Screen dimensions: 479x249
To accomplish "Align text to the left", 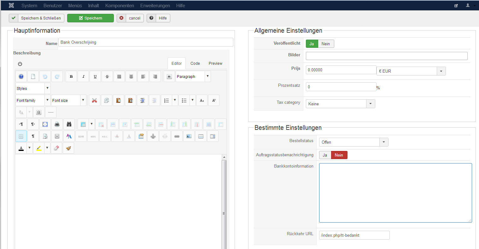I will point(143,76).
